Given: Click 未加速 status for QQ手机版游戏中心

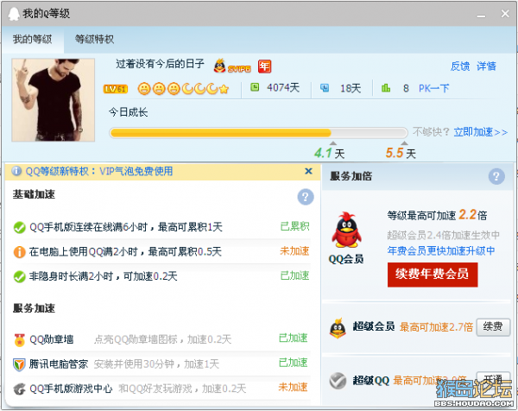Looking at the screenshot, I should coord(294,387).
